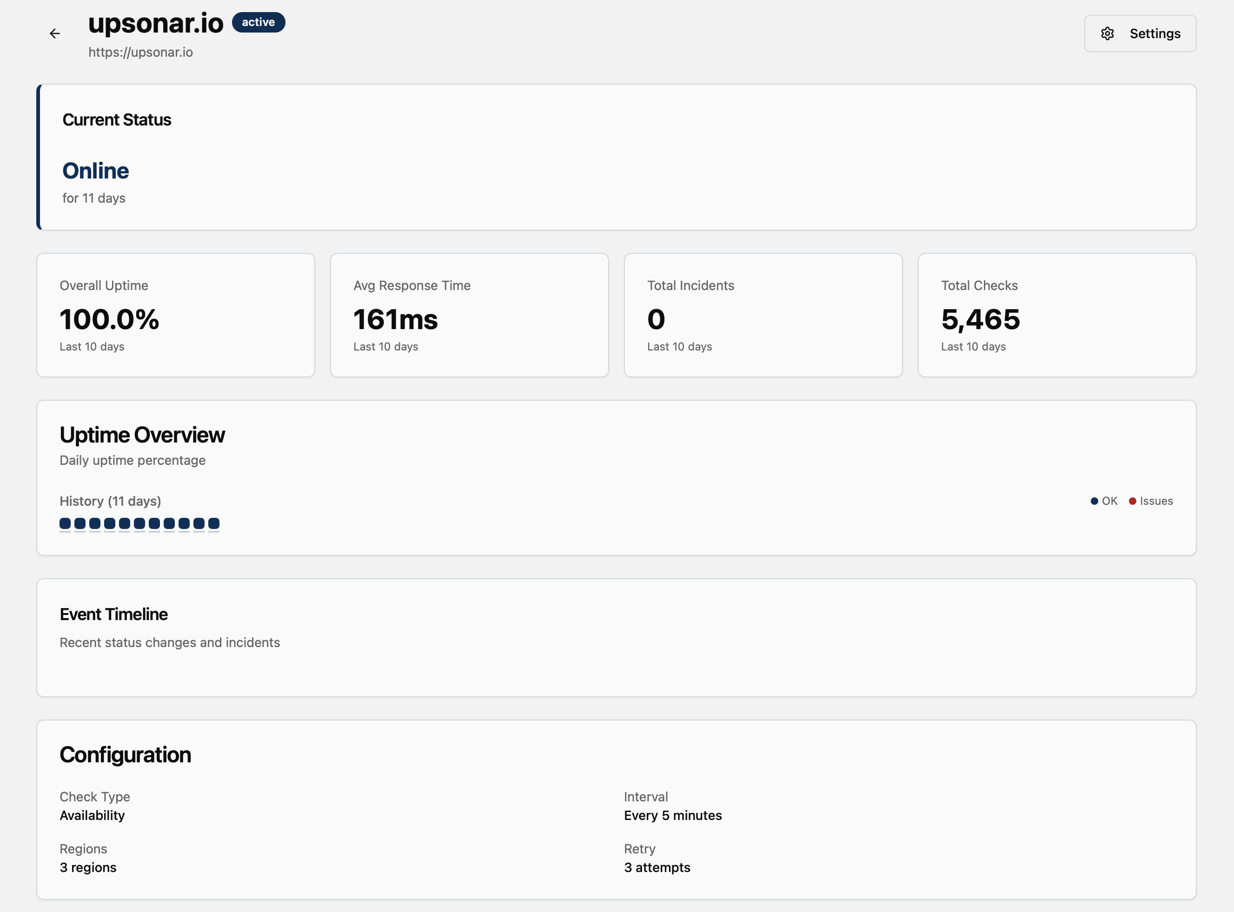
Task: Click the 'Every 5 minutes' interval value
Action: [672, 815]
